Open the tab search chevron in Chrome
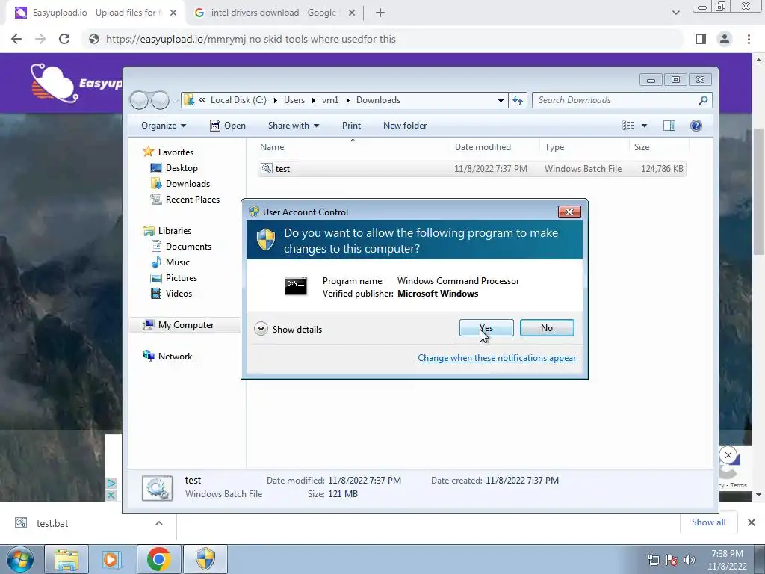The width and height of the screenshot is (765, 574). coord(675,13)
